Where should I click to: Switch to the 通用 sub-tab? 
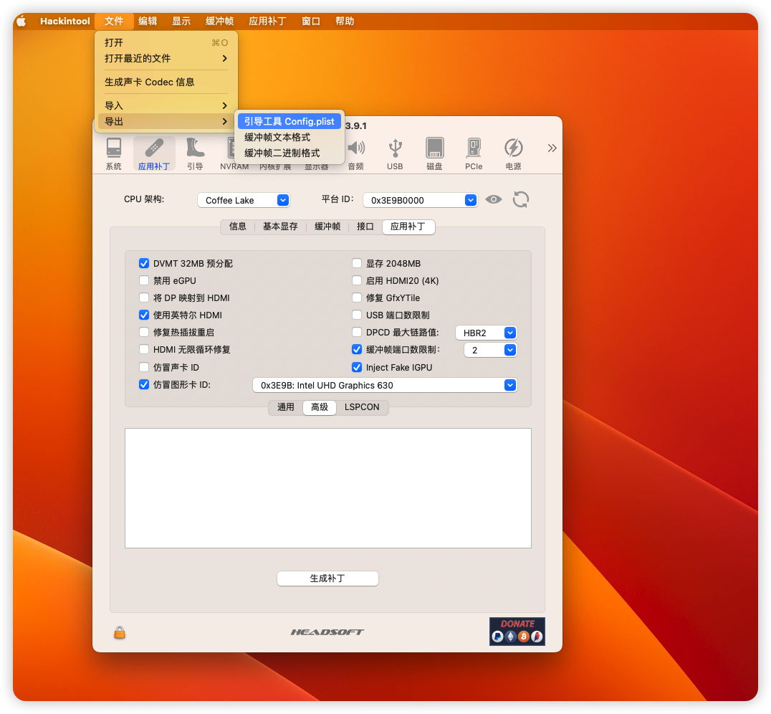[x=285, y=407]
